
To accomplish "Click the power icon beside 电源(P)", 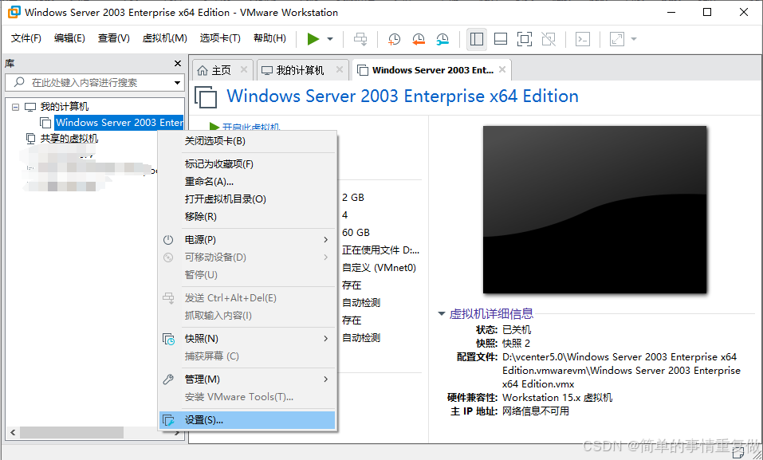I will (168, 239).
